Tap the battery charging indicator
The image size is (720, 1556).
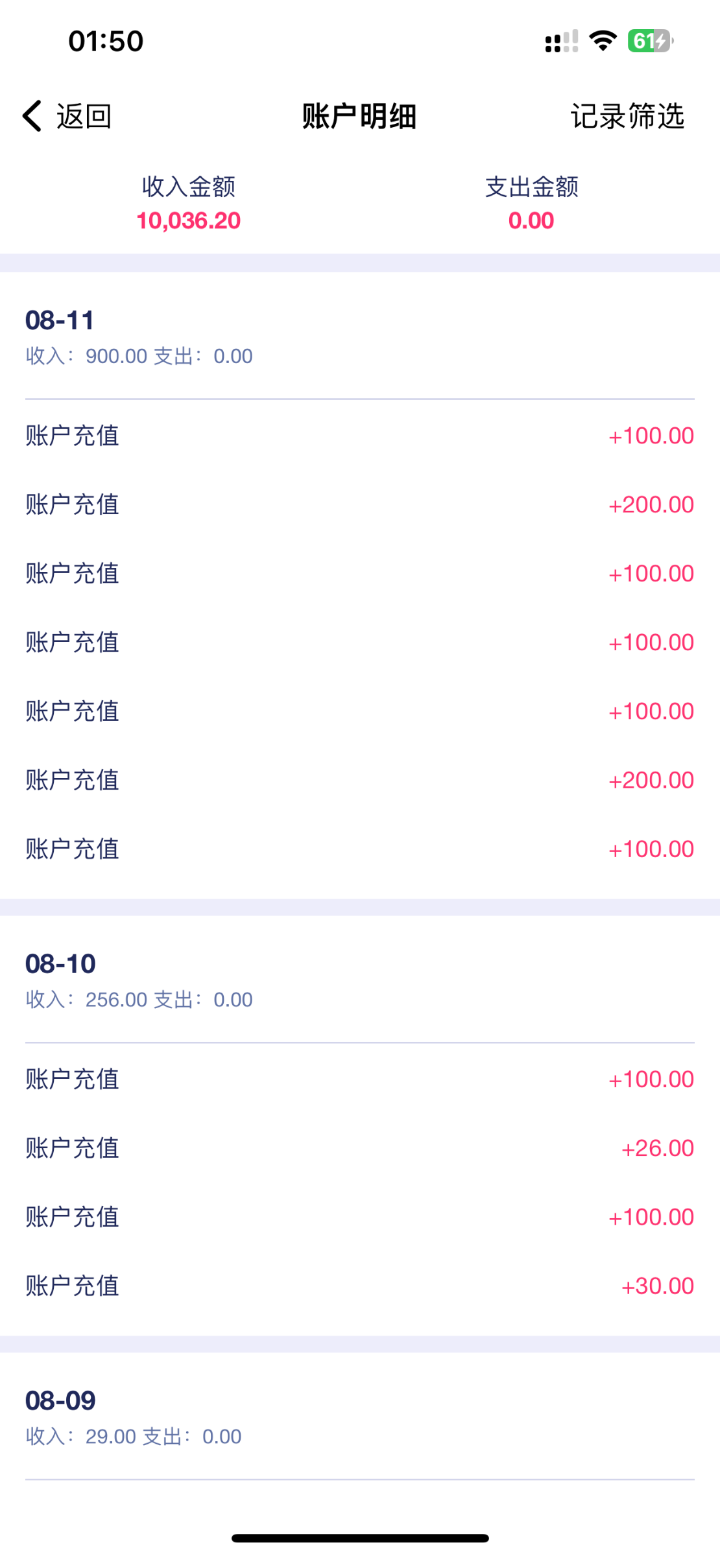tap(649, 41)
